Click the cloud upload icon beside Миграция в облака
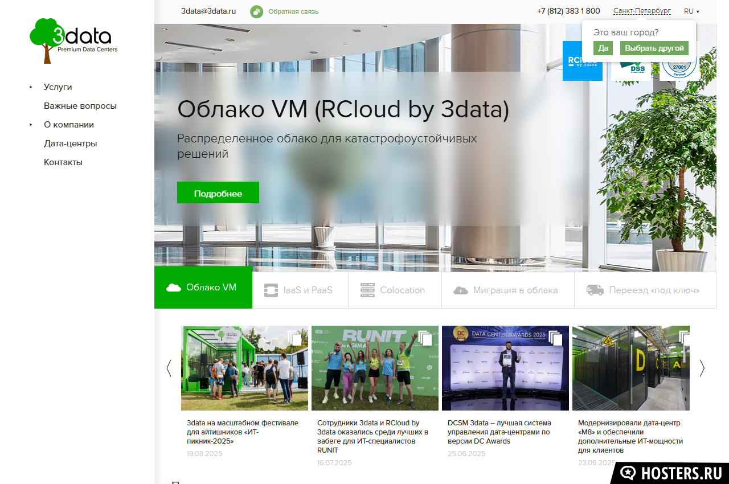The image size is (729, 484). coord(461,290)
